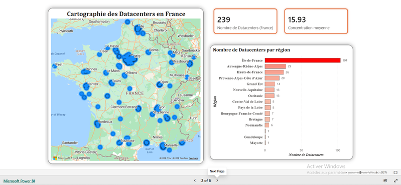Adjust the zoom slider handle
The height and width of the screenshot is (185, 401).
360,172
